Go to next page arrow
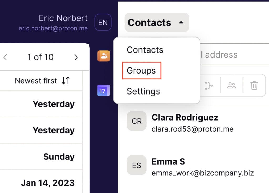The image size is (269, 193). click(76, 57)
